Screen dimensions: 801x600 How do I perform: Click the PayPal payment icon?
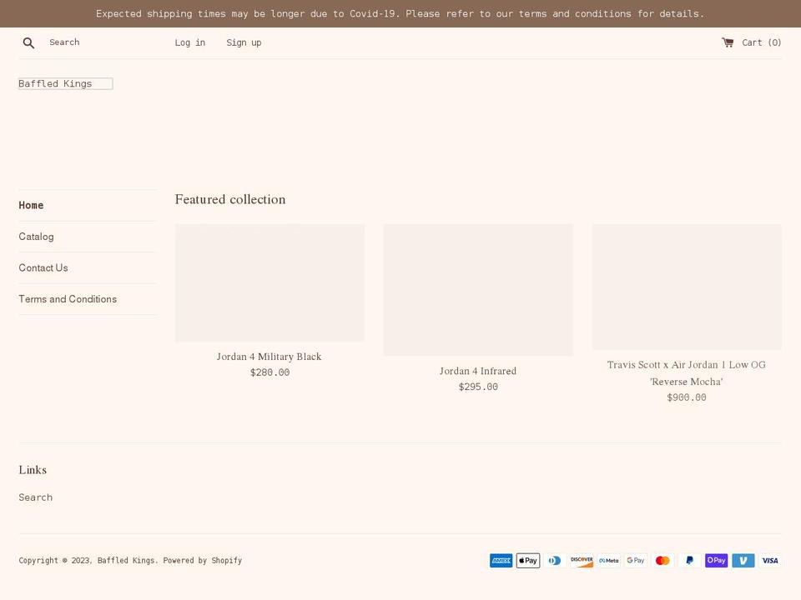tap(689, 560)
